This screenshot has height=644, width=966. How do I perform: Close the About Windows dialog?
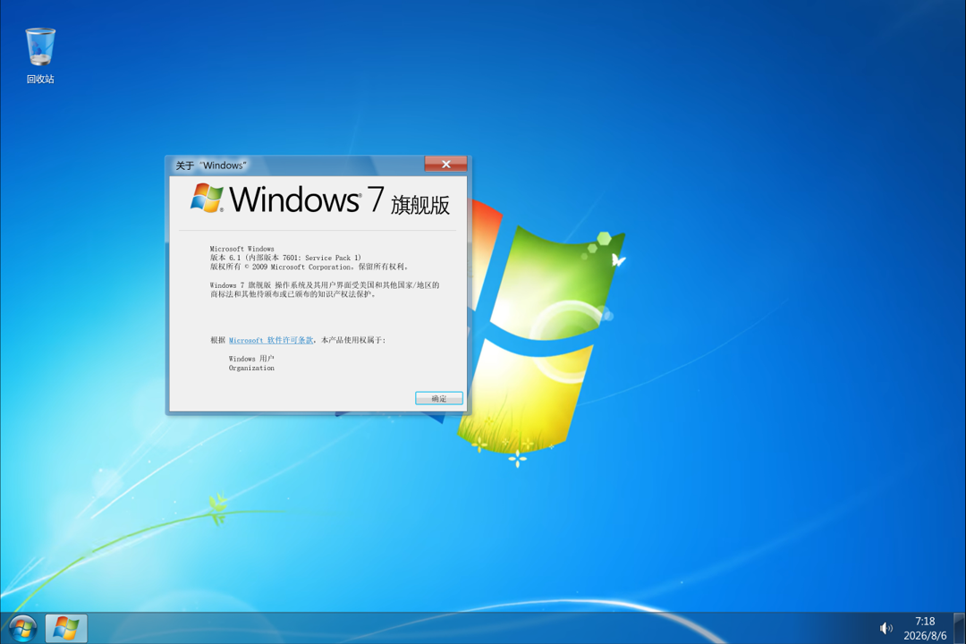tap(446, 164)
